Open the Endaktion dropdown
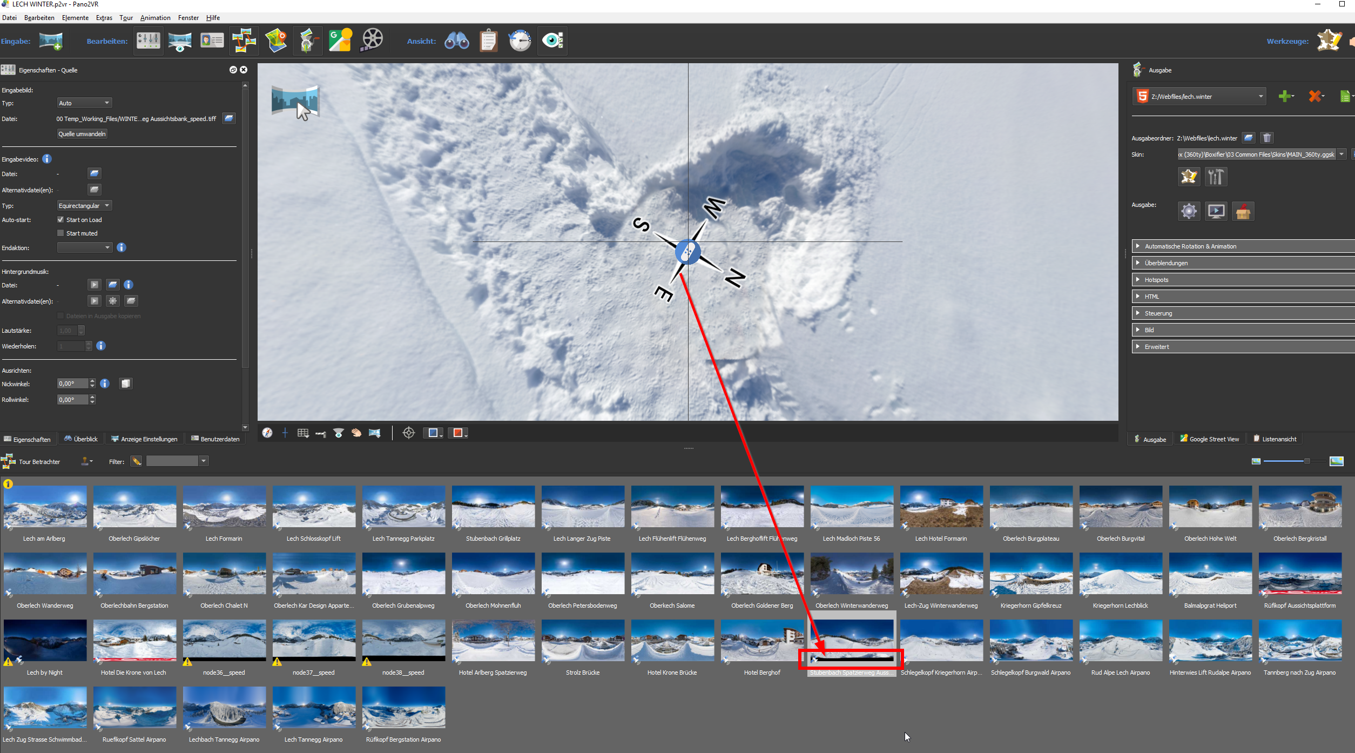Image resolution: width=1355 pixels, height=753 pixels. click(84, 247)
